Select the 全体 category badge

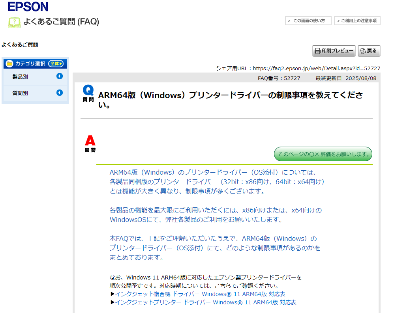(x=56, y=63)
